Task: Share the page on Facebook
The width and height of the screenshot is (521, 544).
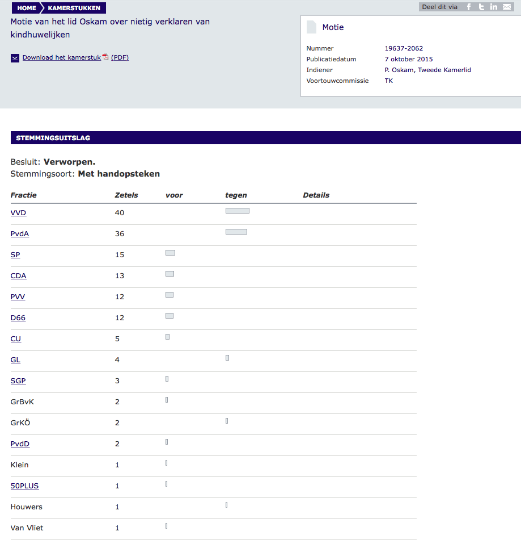Action: (469, 7)
